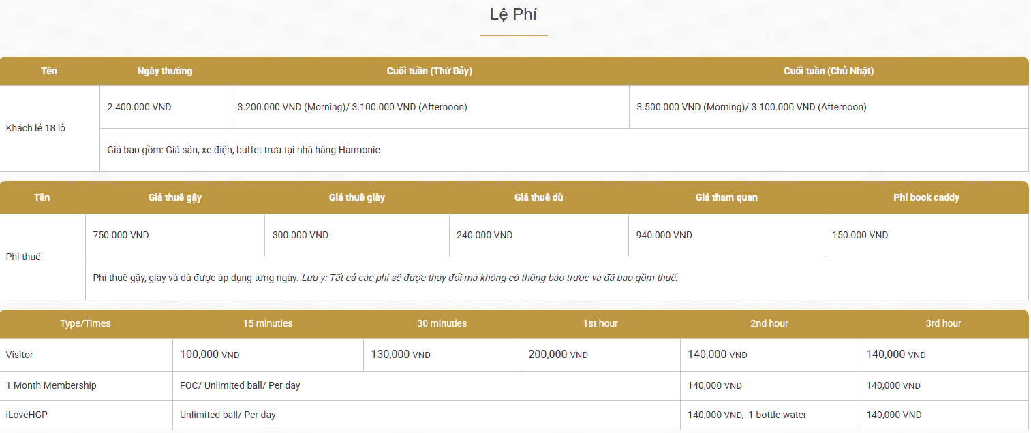Select the Giá thuê gậy column header

click(x=175, y=197)
